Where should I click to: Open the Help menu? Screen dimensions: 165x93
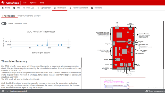(42, 3)
